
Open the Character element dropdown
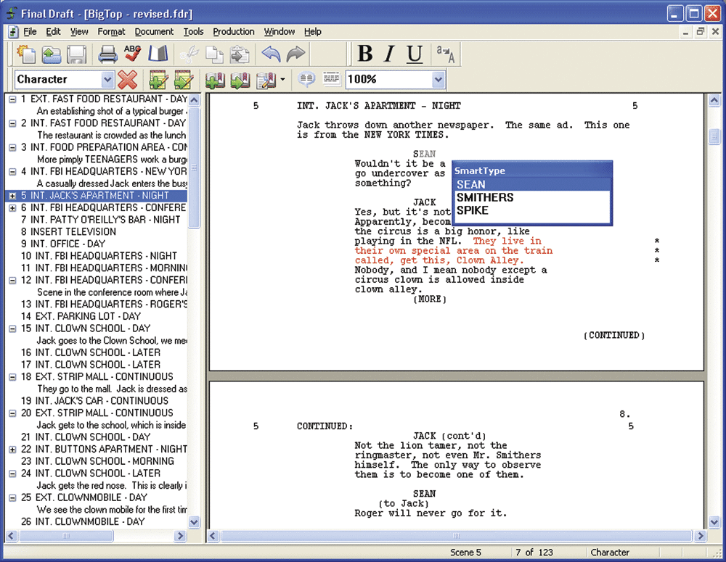pos(107,80)
